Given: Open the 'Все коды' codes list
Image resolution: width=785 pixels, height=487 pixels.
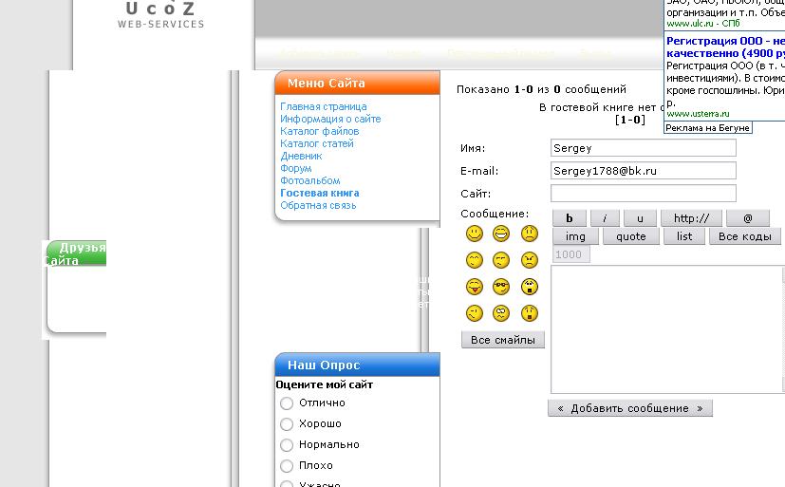Looking at the screenshot, I should [x=744, y=236].
